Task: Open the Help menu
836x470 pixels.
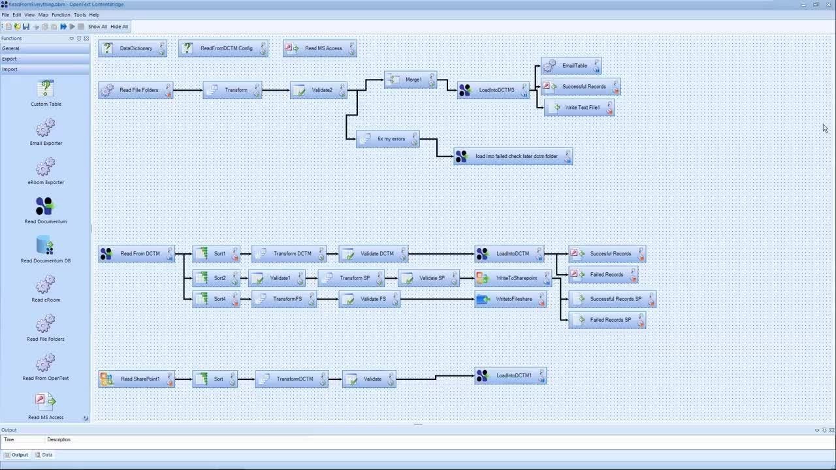Action: [94, 15]
